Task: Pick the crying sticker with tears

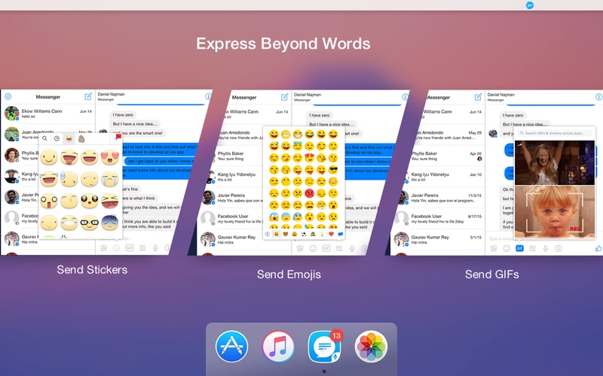Action: [109, 178]
